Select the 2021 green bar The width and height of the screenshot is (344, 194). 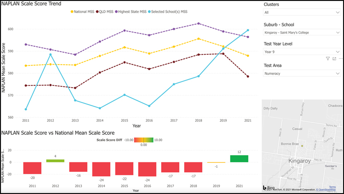239,159
